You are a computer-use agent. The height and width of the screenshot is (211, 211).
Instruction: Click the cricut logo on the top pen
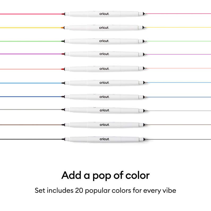coord(104,14)
